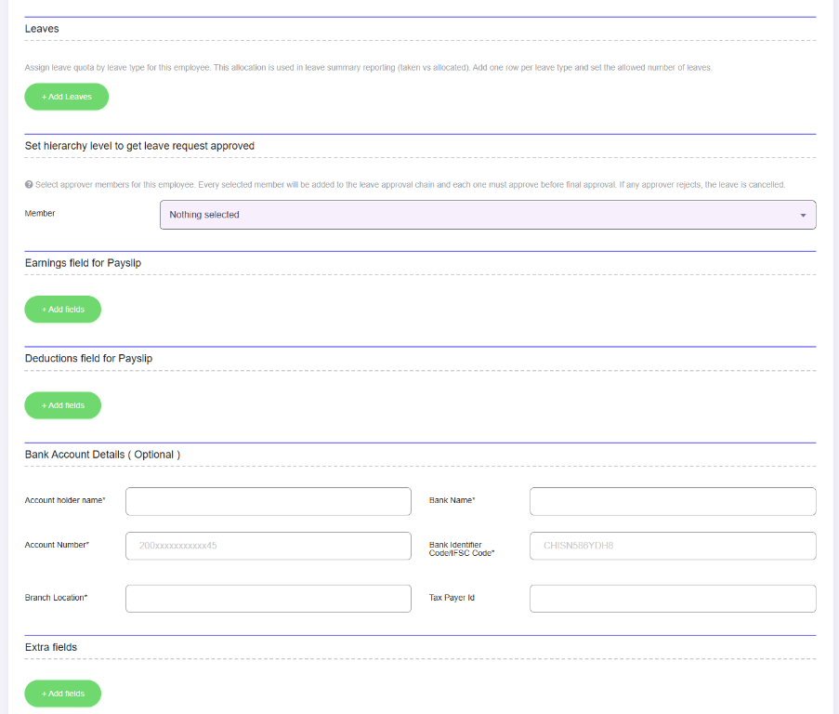This screenshot has height=714, width=839.
Task: Click the Tax Payer Id input
Action: 673,599
